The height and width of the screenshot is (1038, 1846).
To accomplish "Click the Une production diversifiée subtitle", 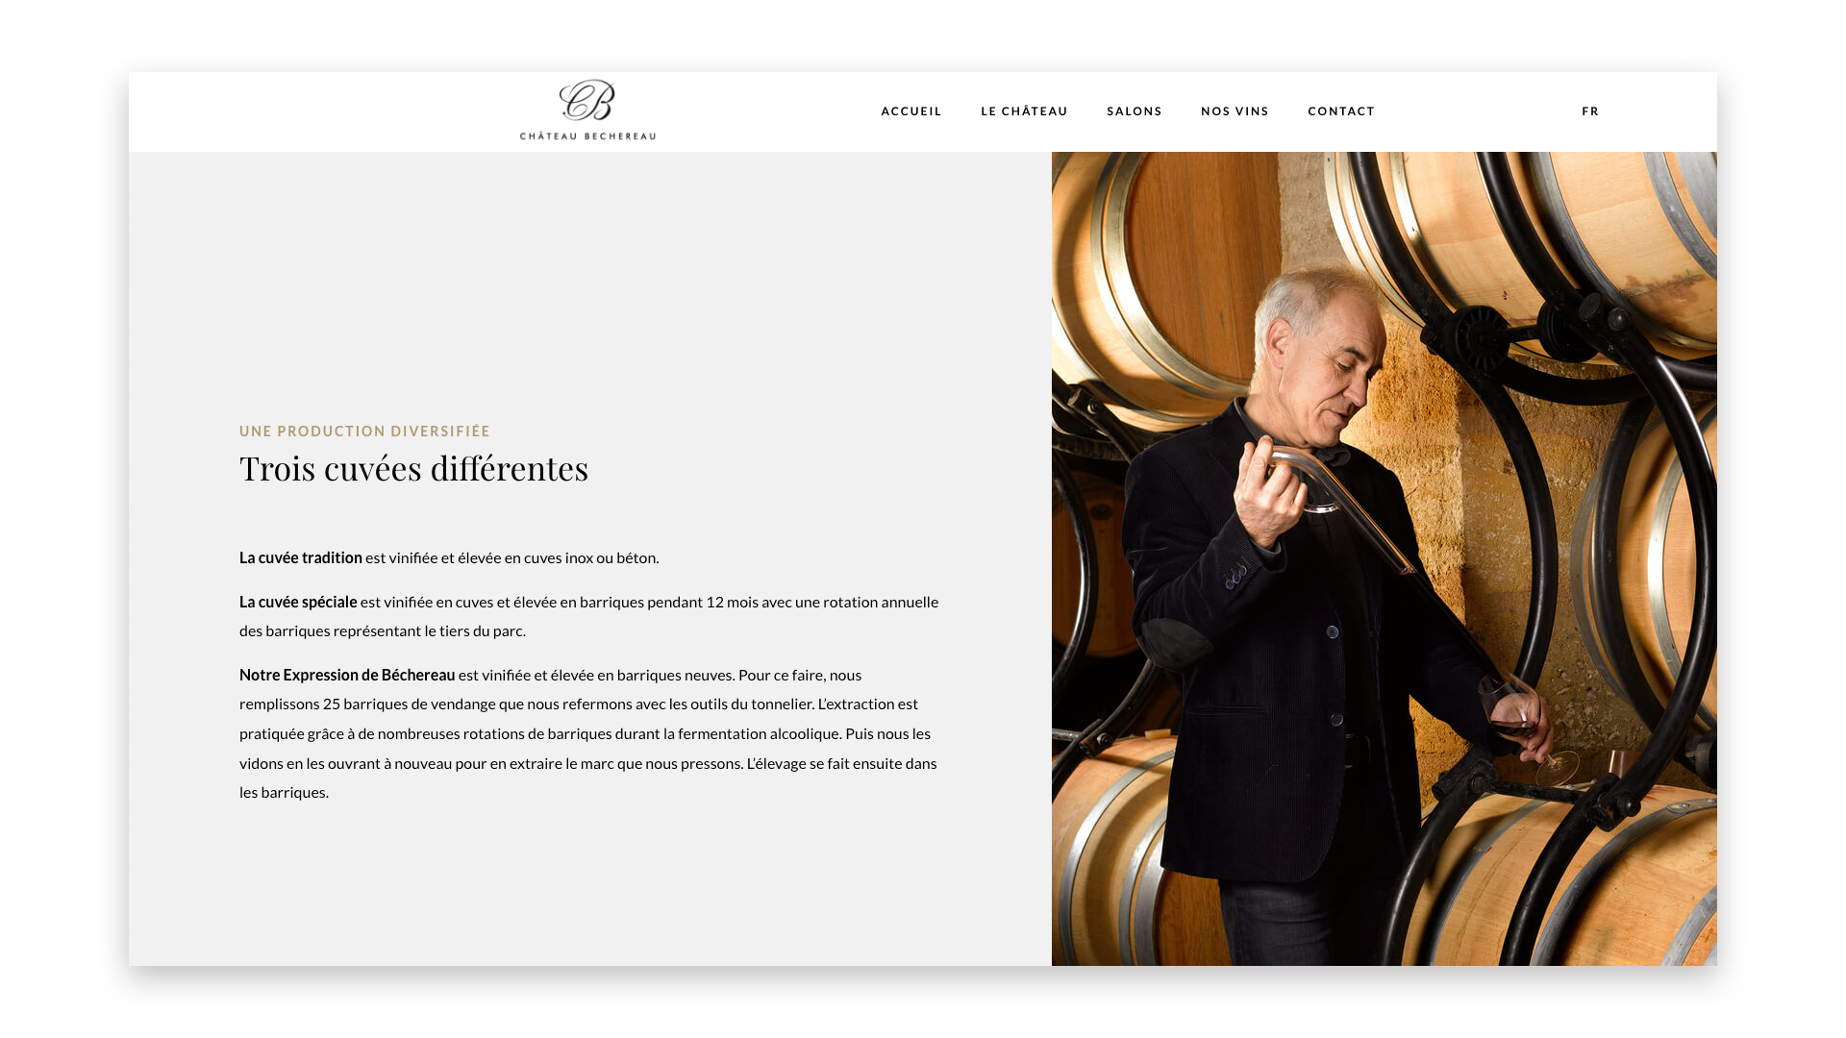I will (364, 432).
